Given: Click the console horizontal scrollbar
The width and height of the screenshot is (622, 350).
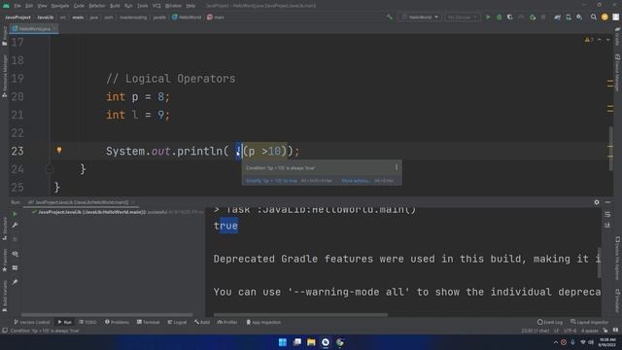Looking at the screenshot, I should coord(300,315).
